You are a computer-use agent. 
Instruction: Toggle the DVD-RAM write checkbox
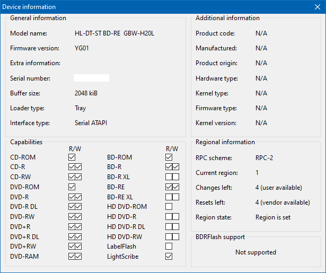click(x=78, y=256)
